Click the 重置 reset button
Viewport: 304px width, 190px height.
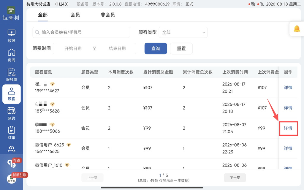[181, 48]
